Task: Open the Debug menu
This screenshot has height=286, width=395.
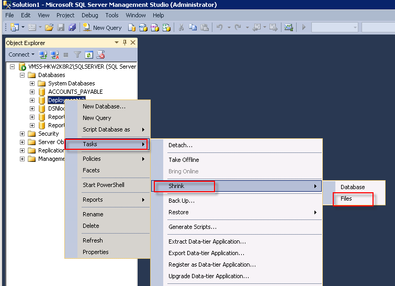Action: pyautogui.click(x=90, y=15)
